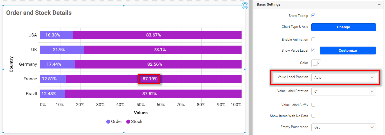This screenshot has width=385, height=135.
Task: Select the Brazil 87.52% Stock bar
Action: coord(153,94)
